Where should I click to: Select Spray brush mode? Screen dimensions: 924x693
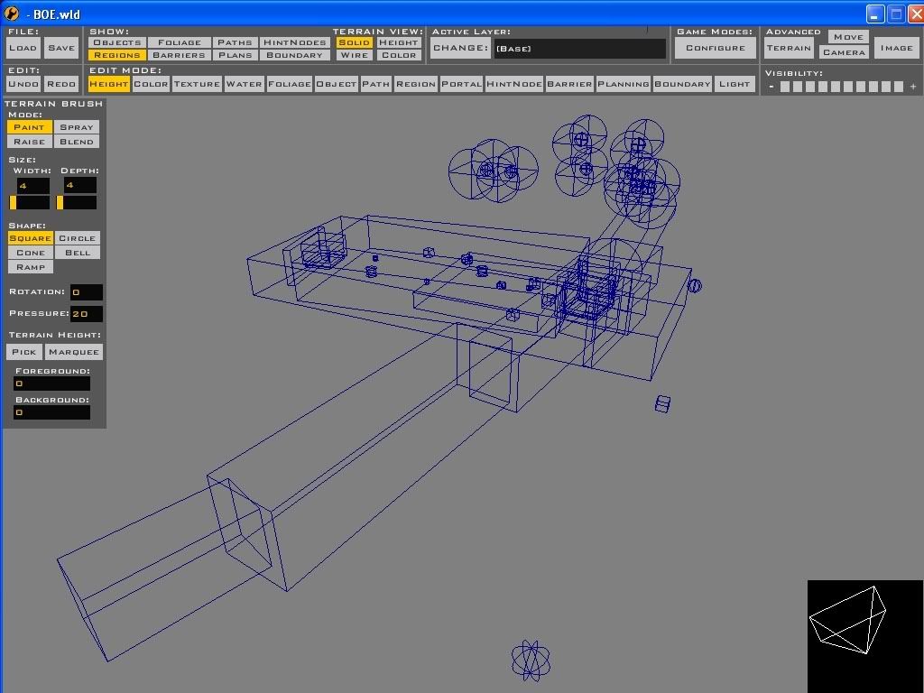coord(77,126)
